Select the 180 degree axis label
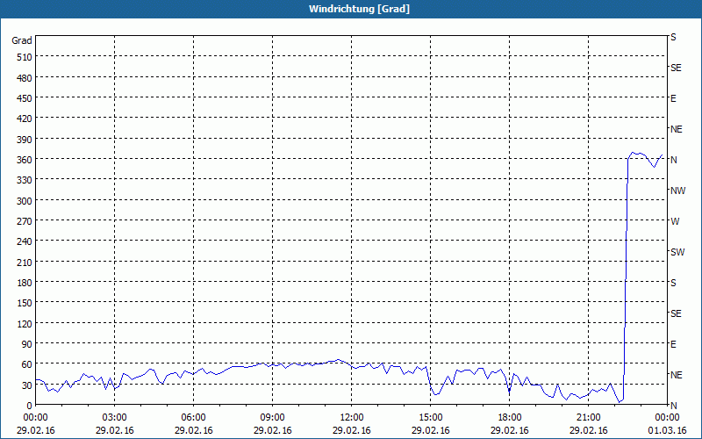Screen dimensions: 702x439 tap(25, 283)
